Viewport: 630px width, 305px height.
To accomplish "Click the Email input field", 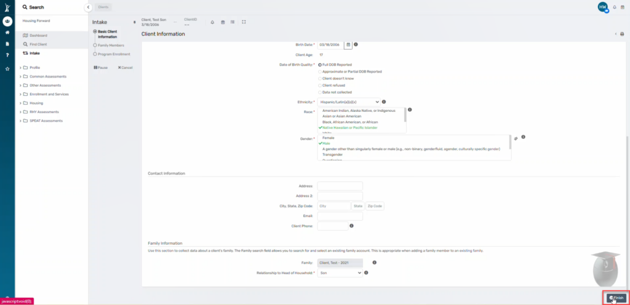I will click(340, 216).
